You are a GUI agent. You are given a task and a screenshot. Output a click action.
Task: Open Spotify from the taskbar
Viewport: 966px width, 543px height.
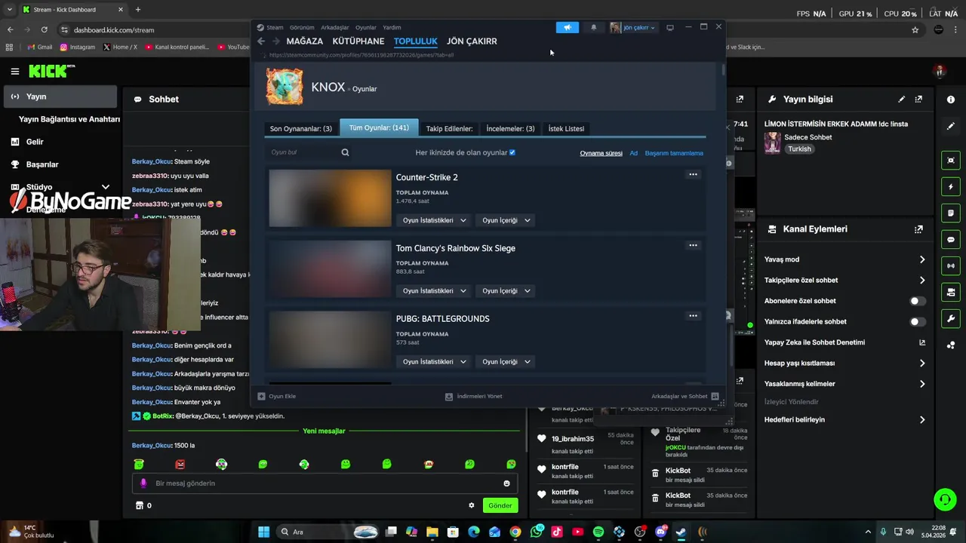(598, 532)
